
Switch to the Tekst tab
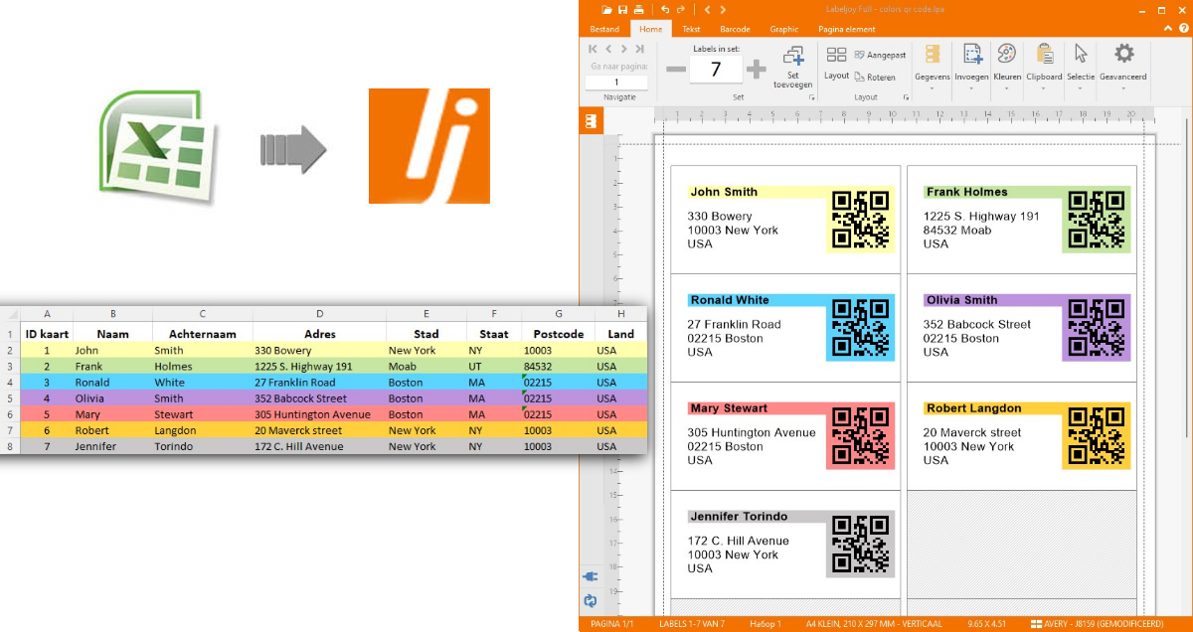(x=691, y=29)
